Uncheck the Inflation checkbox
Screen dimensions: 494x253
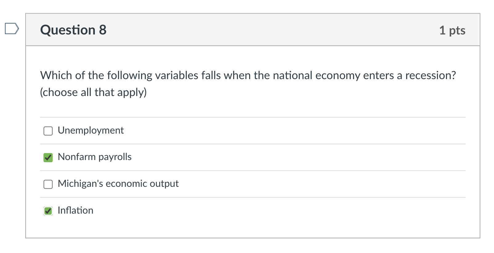coord(48,211)
